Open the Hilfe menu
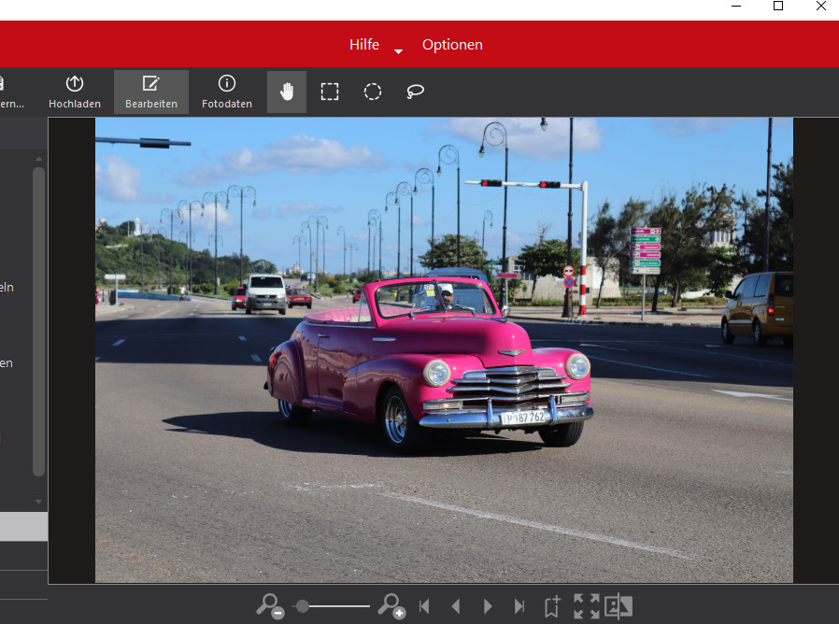The height and width of the screenshot is (624, 839). pos(364,45)
